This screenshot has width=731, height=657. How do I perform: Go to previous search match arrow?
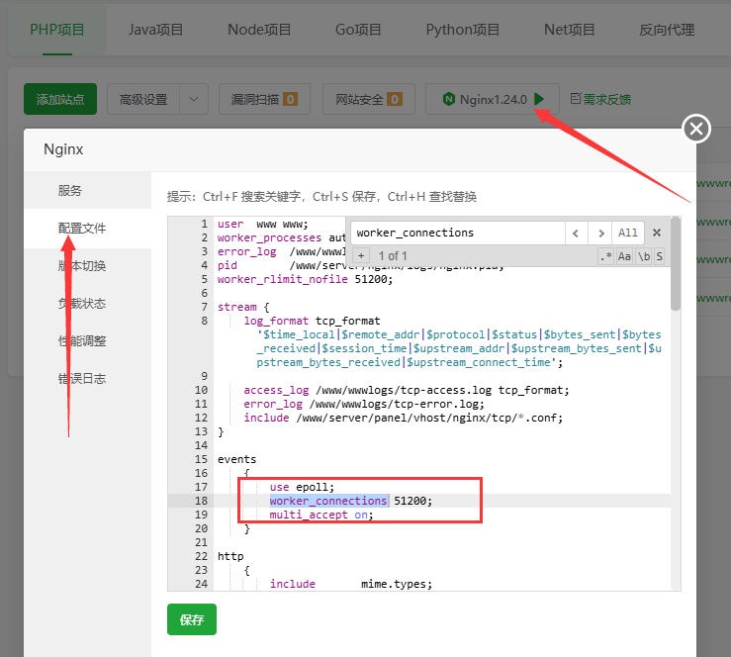[x=577, y=233]
